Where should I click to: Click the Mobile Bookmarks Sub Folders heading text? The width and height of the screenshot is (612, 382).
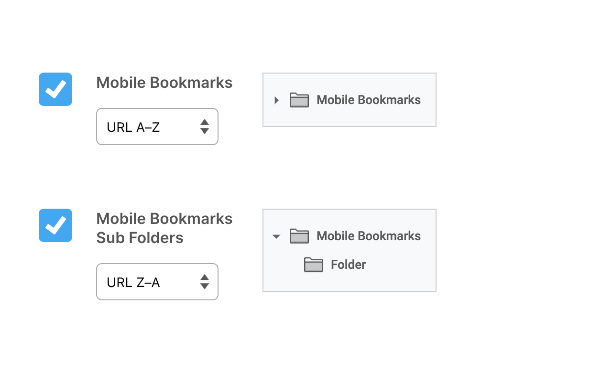[164, 228]
